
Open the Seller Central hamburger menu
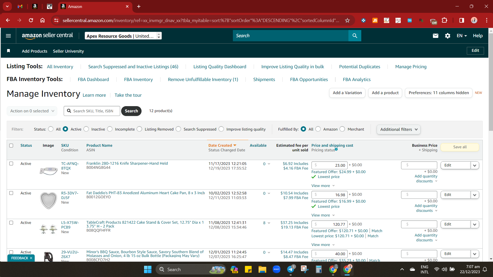coord(8,36)
